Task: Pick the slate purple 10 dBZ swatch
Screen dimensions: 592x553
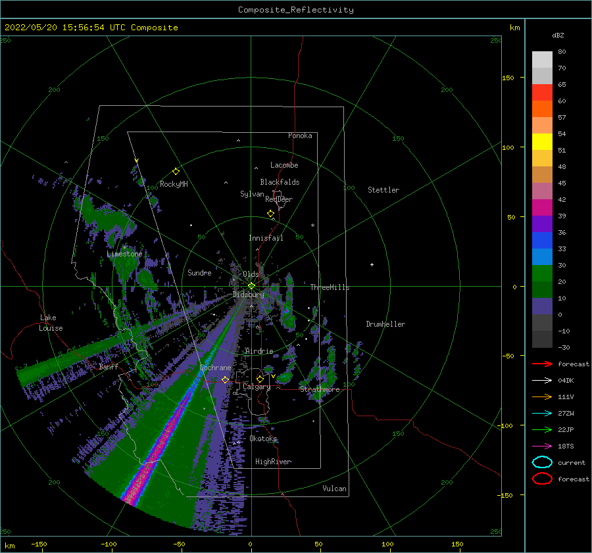Action: click(x=542, y=306)
